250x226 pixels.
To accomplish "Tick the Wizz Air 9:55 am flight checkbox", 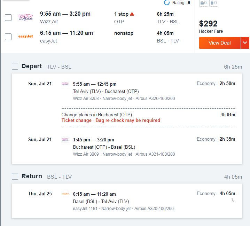I will [8, 17].
